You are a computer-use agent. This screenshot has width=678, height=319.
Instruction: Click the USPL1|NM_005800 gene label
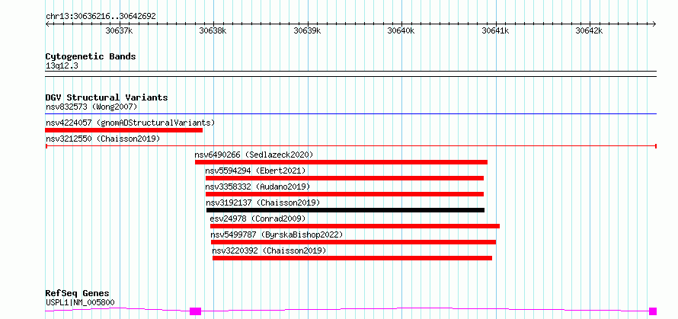pos(80,302)
